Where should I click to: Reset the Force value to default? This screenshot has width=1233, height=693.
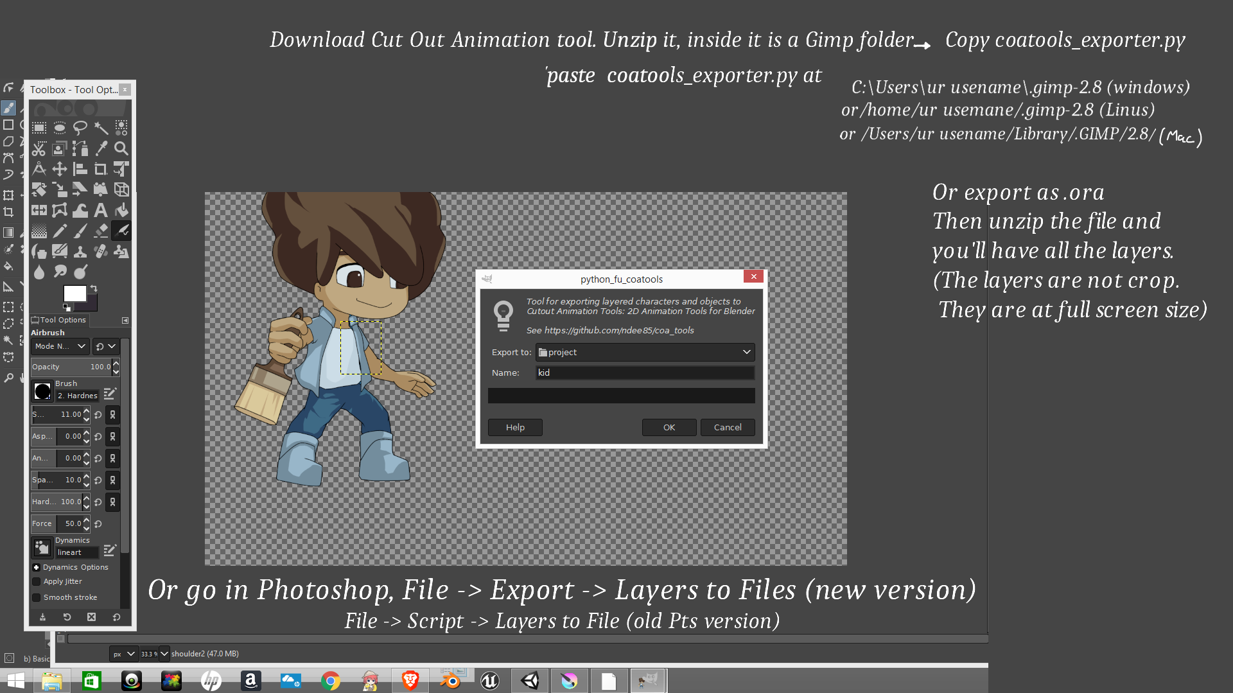coord(98,524)
